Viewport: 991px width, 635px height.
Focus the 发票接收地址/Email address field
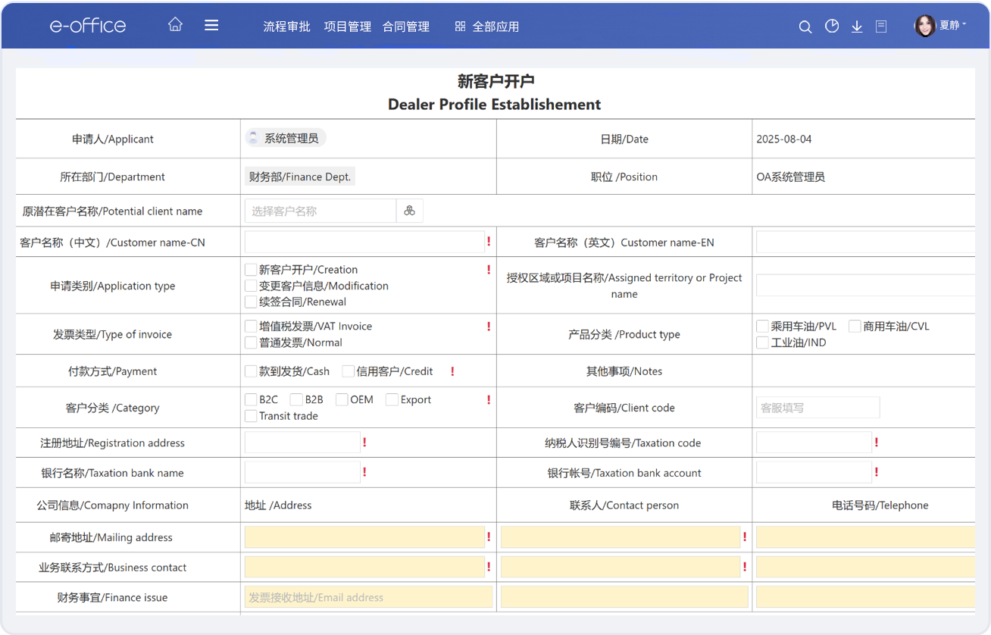point(368,597)
